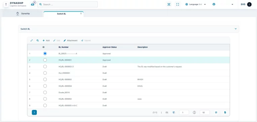Click the page number input field

pyautogui.click(x=184, y=113)
